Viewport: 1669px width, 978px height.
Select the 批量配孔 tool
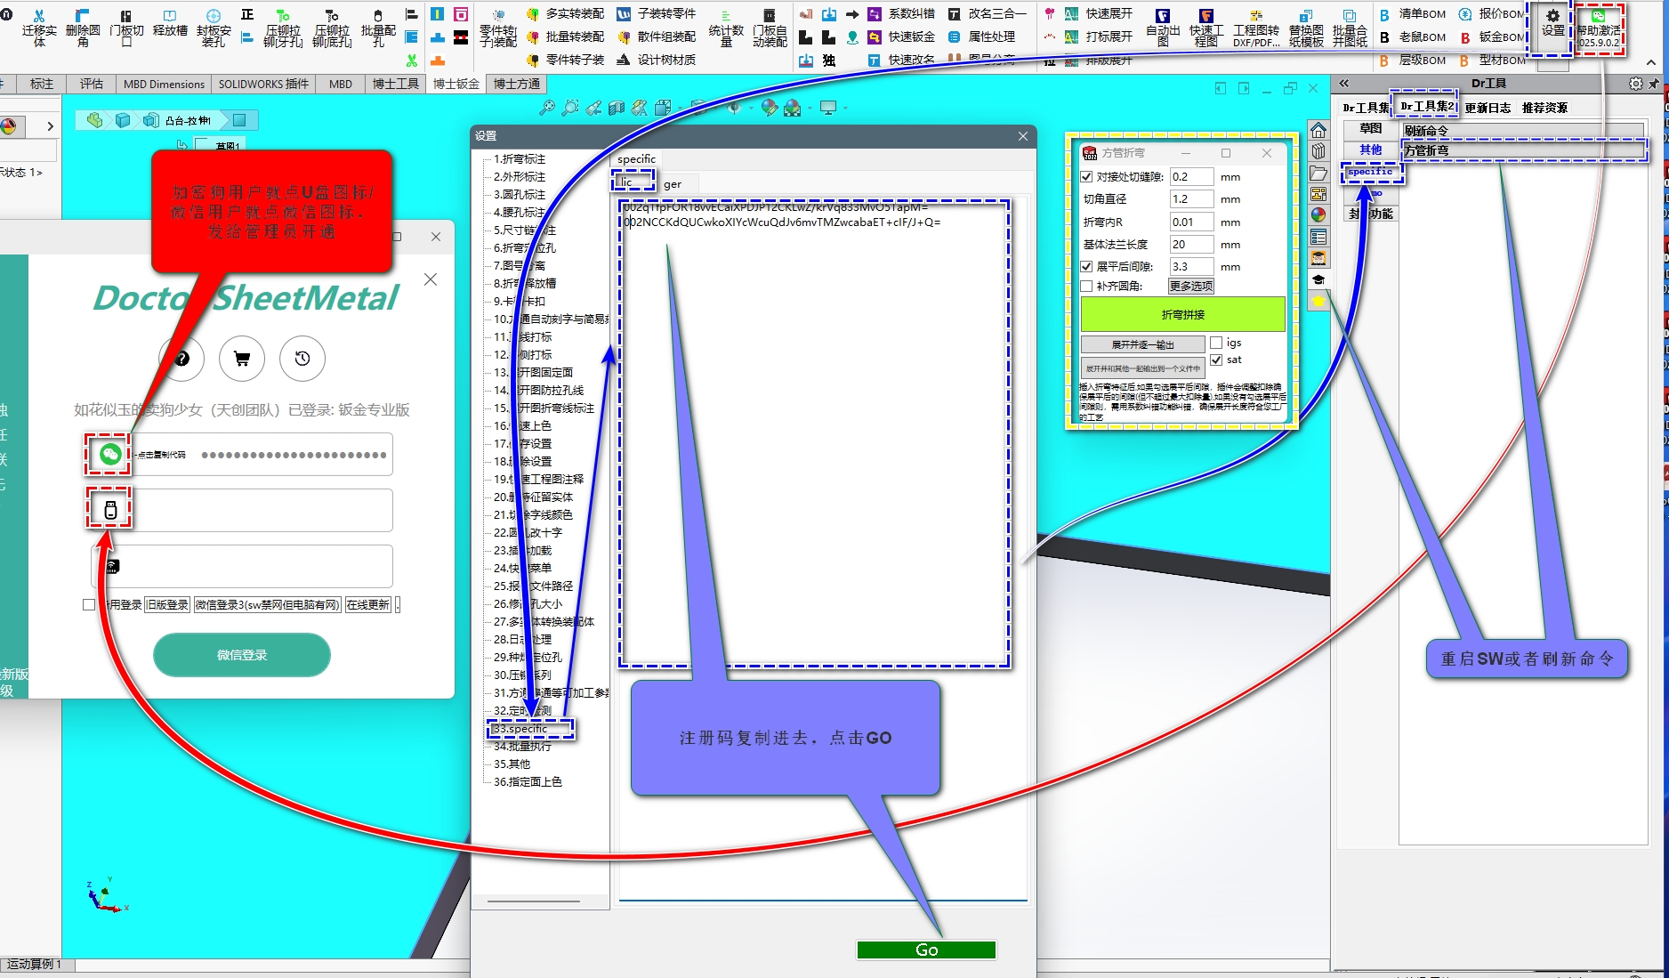[378, 28]
